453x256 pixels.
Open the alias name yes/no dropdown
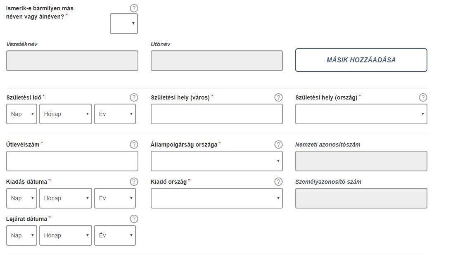pyautogui.click(x=123, y=24)
